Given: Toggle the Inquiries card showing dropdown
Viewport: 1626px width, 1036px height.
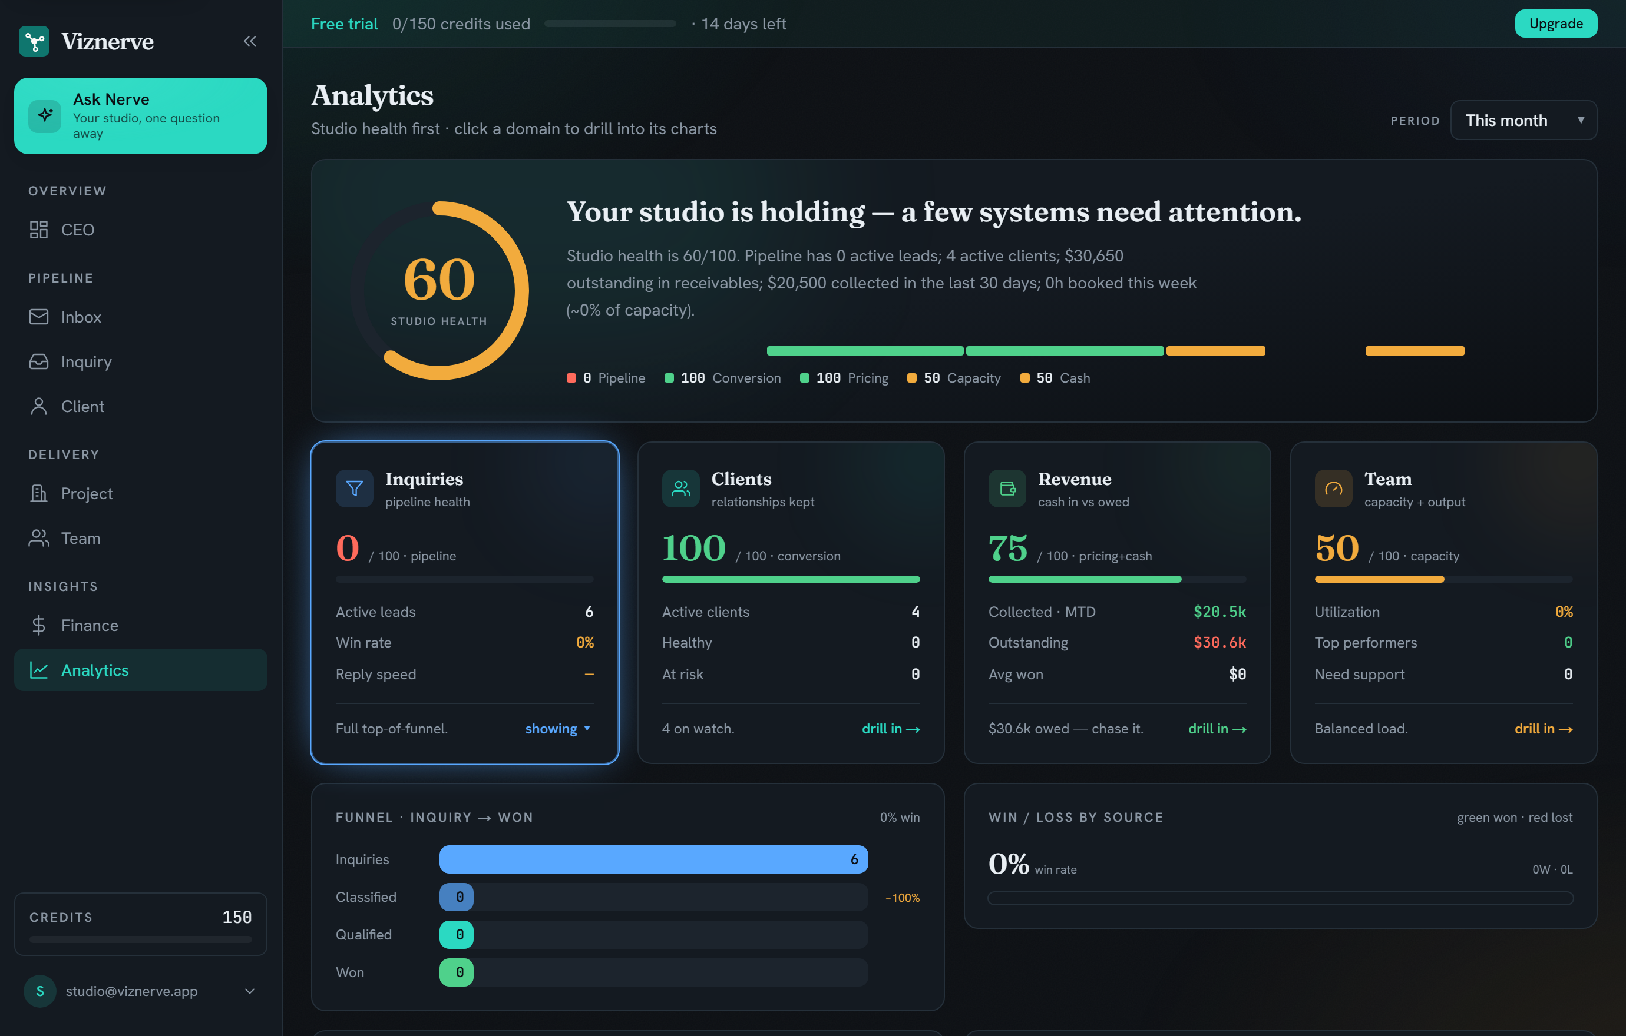Looking at the screenshot, I should click(x=558, y=729).
